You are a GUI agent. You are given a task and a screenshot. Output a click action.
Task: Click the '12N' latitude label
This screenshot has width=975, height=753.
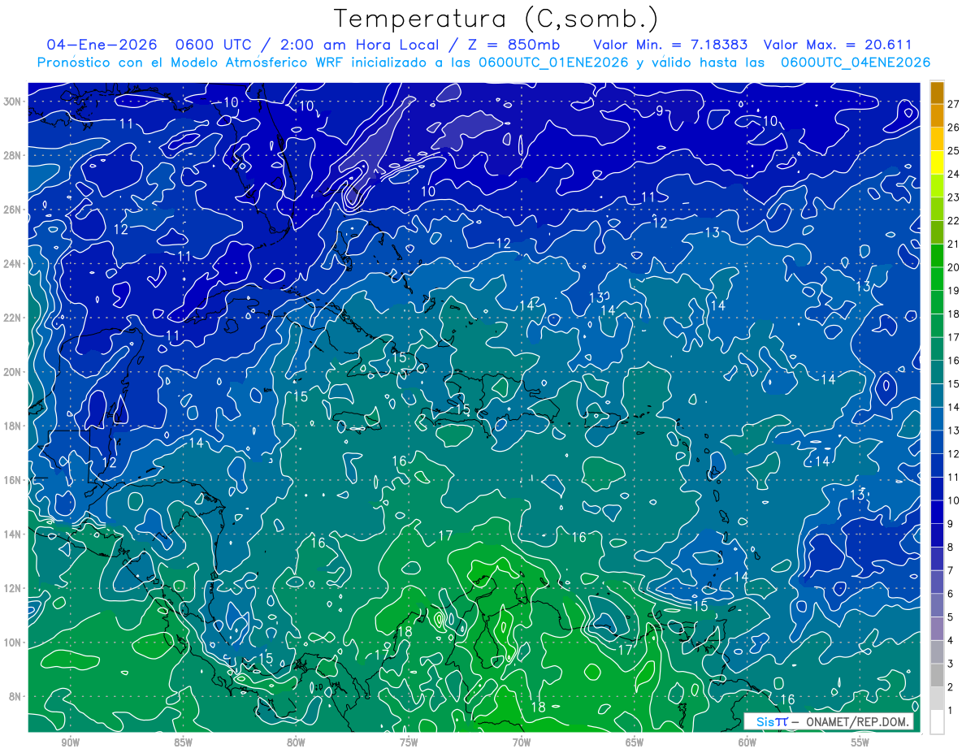click(x=13, y=588)
